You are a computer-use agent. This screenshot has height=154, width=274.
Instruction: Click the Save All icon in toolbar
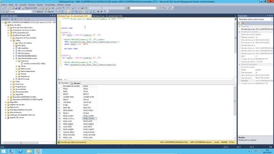tap(19, 8)
